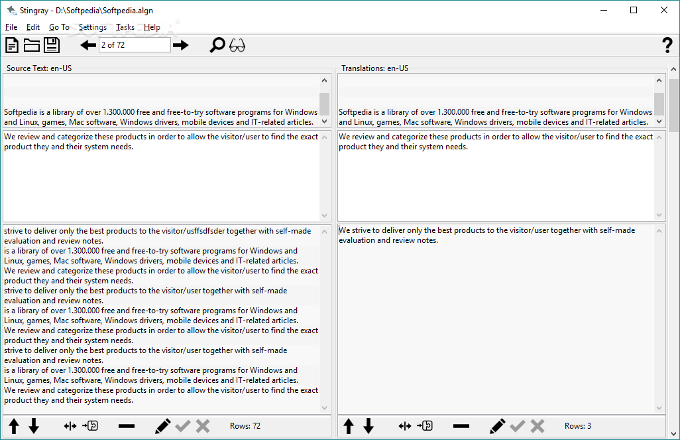
Task: Delete translation row with minus icon
Action: point(461,426)
